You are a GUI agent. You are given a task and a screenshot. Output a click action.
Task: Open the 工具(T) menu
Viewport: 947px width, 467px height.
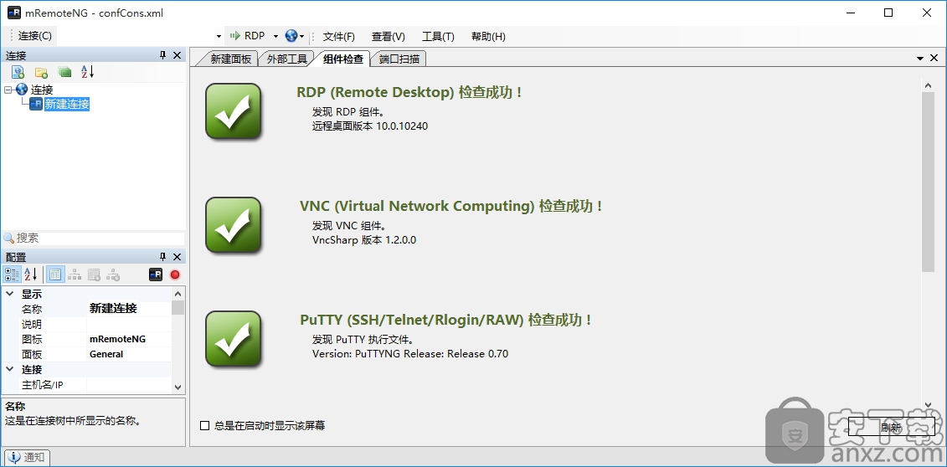tap(438, 36)
